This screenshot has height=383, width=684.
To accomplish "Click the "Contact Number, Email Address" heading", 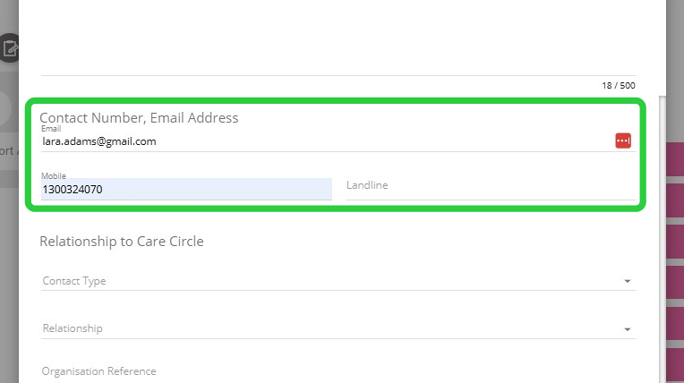I will (139, 117).
